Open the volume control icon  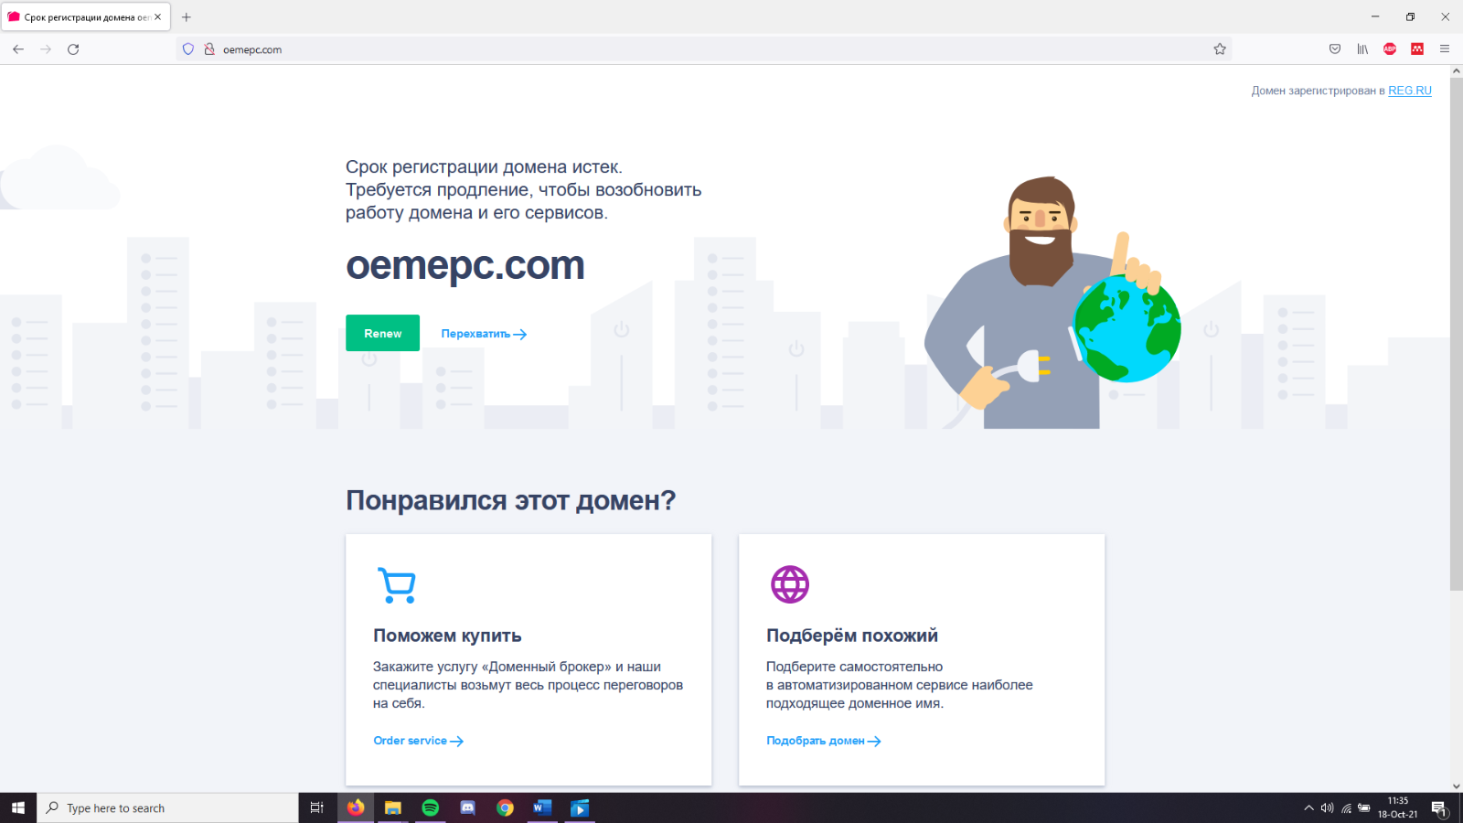click(x=1327, y=807)
